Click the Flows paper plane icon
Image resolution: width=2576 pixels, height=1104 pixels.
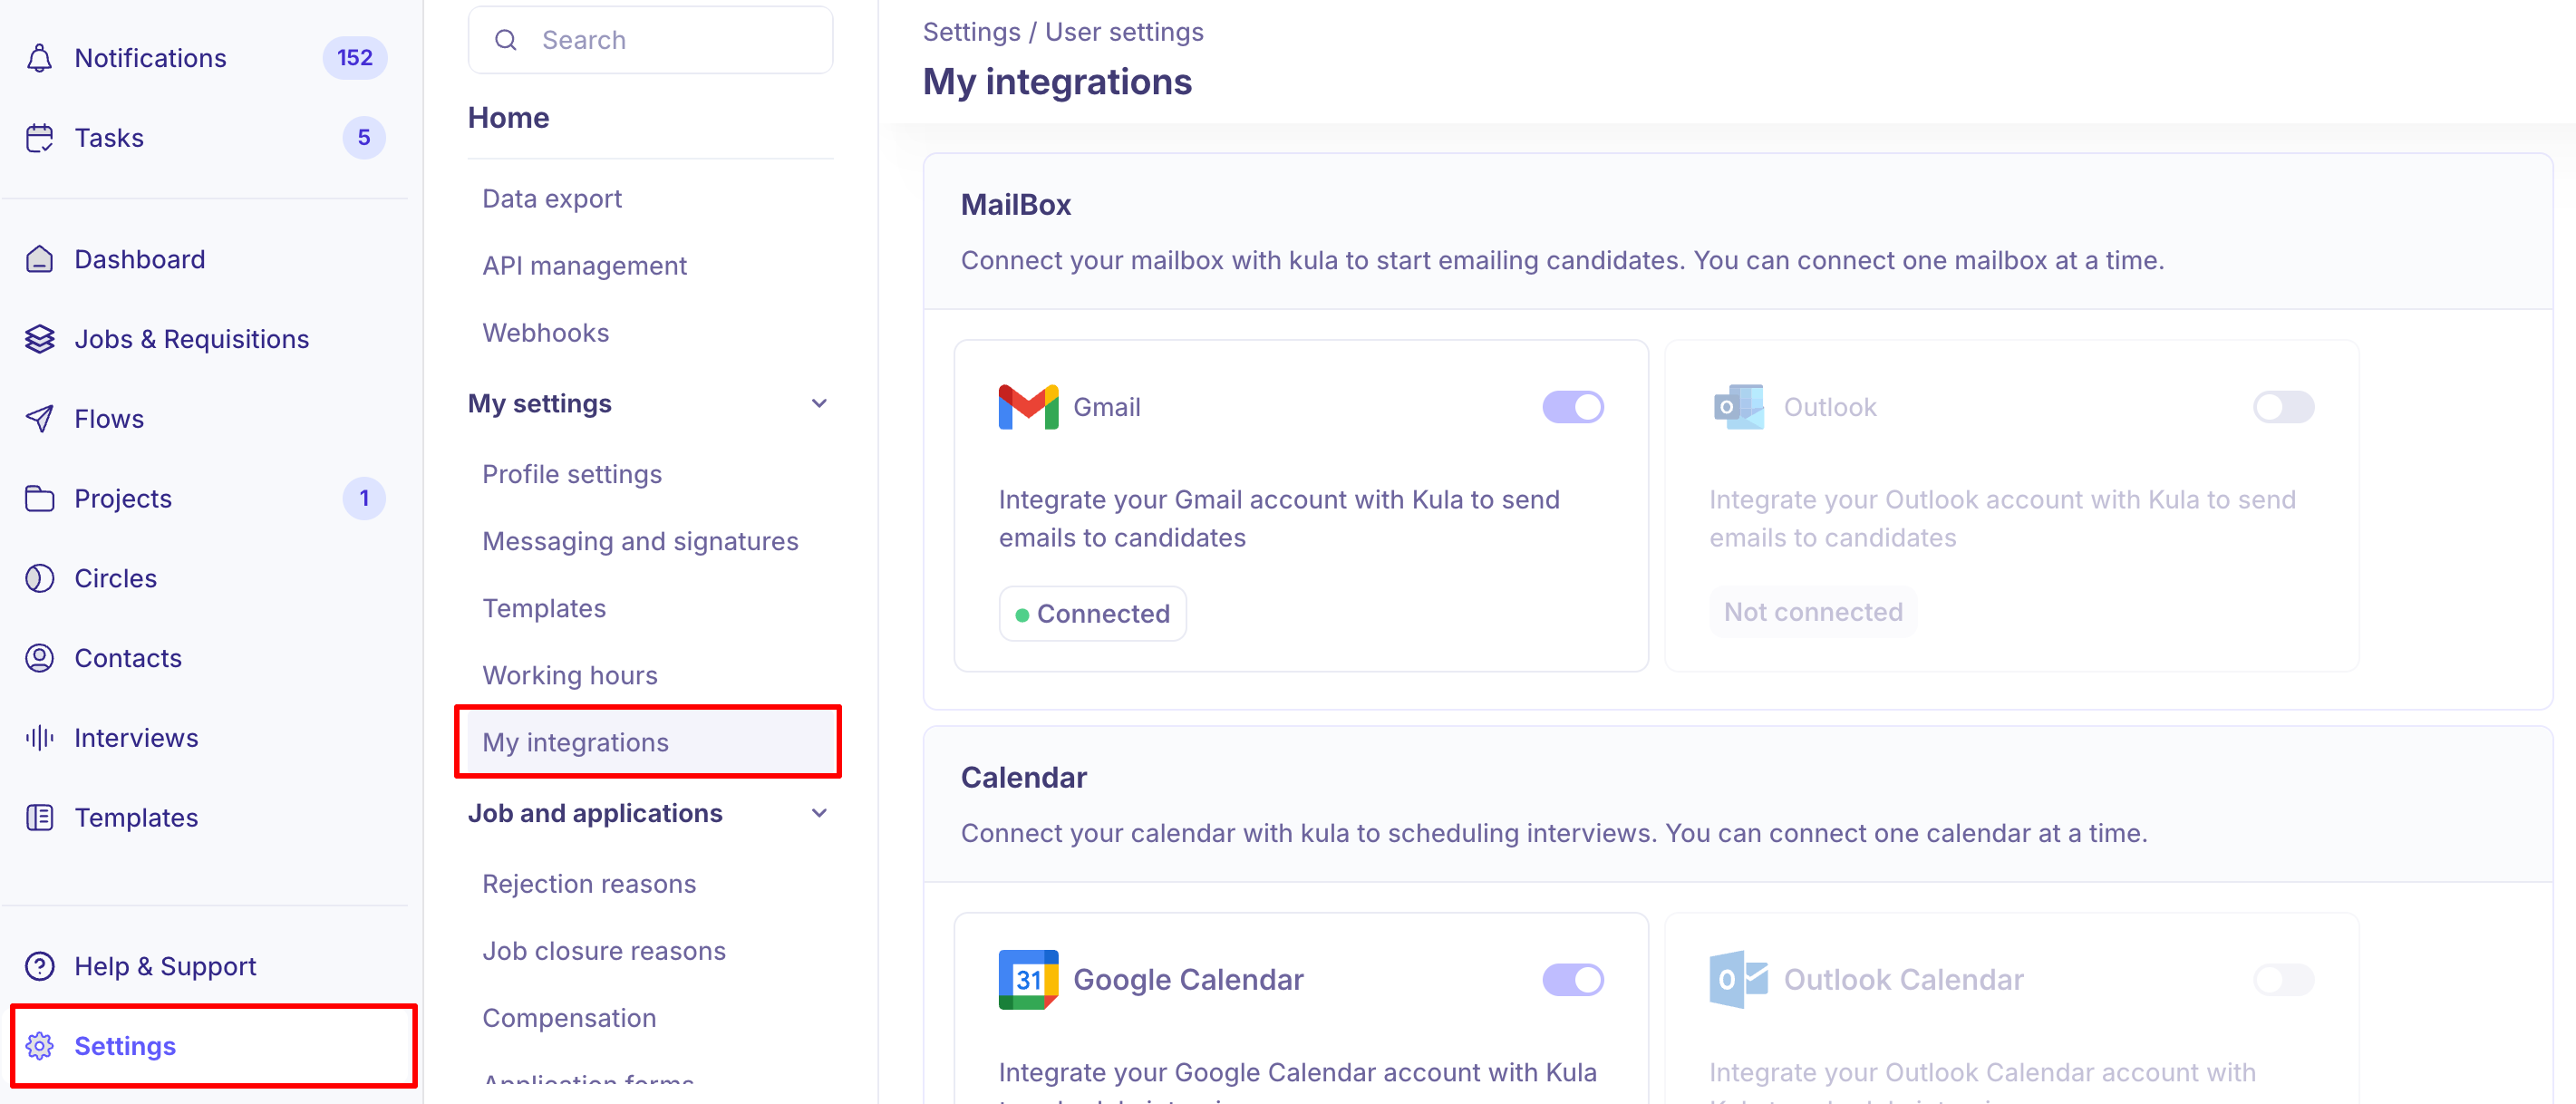click(x=40, y=419)
